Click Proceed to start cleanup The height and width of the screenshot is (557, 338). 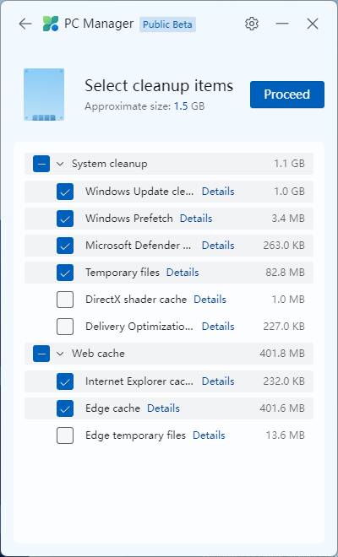click(287, 95)
